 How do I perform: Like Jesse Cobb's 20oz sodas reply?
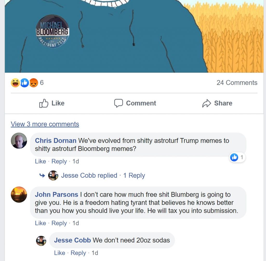(x=59, y=253)
